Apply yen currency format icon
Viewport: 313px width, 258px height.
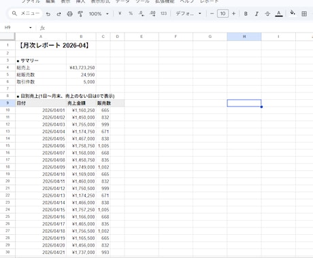tap(120, 14)
